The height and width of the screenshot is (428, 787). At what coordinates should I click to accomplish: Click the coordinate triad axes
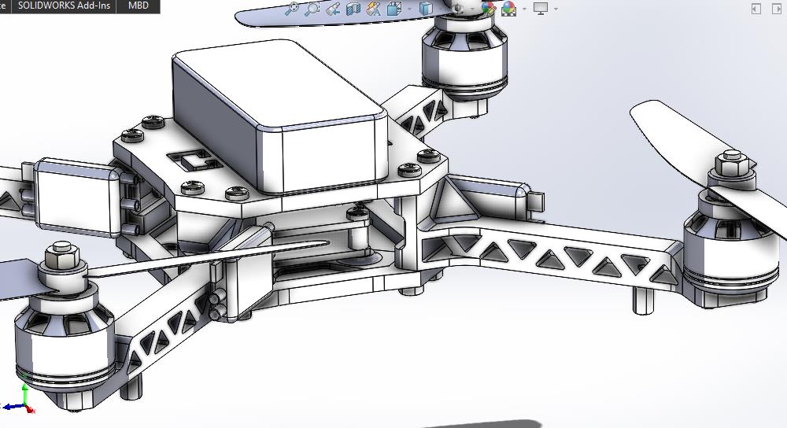[19, 400]
